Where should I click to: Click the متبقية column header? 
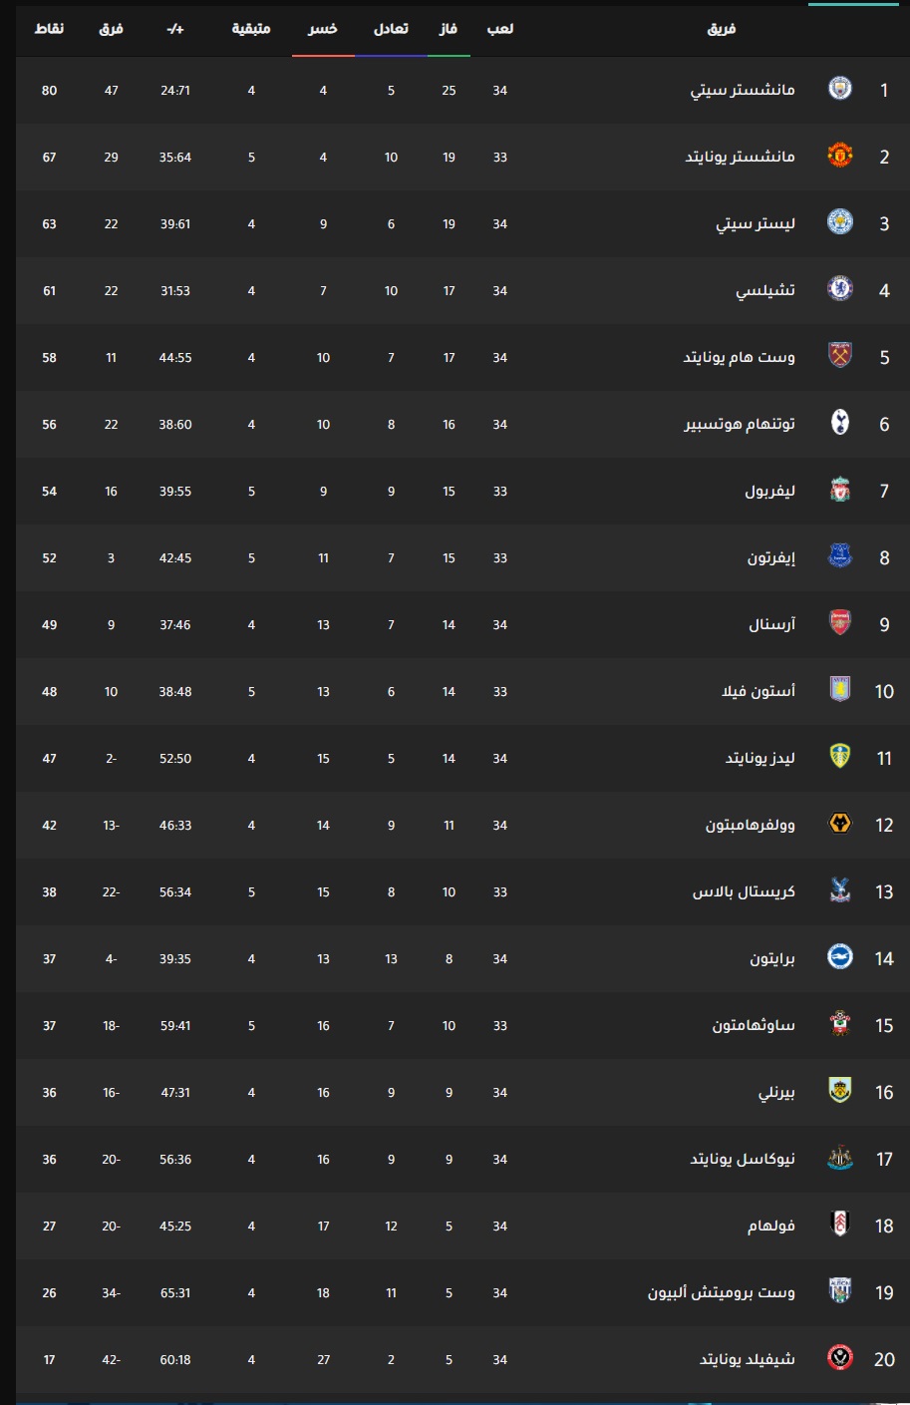point(251,29)
